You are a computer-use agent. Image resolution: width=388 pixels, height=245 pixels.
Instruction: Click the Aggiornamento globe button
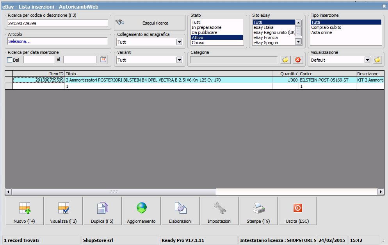tap(141, 211)
